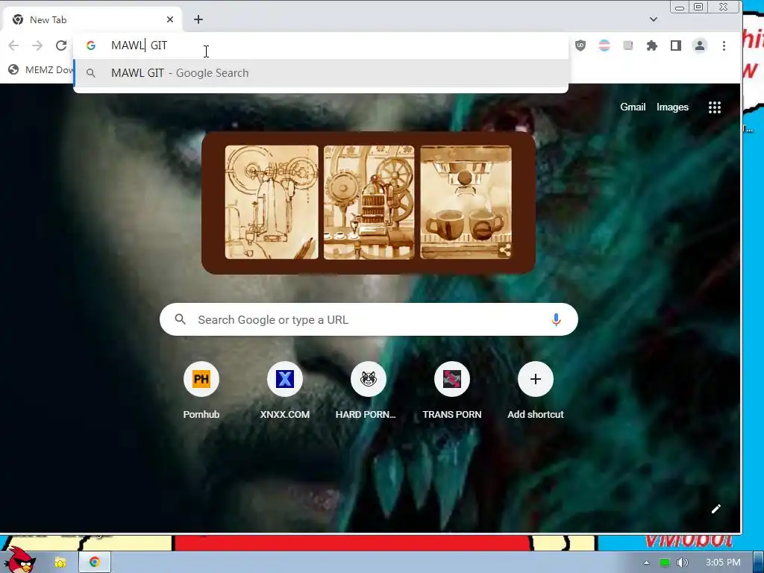Open the Images link

(x=672, y=107)
